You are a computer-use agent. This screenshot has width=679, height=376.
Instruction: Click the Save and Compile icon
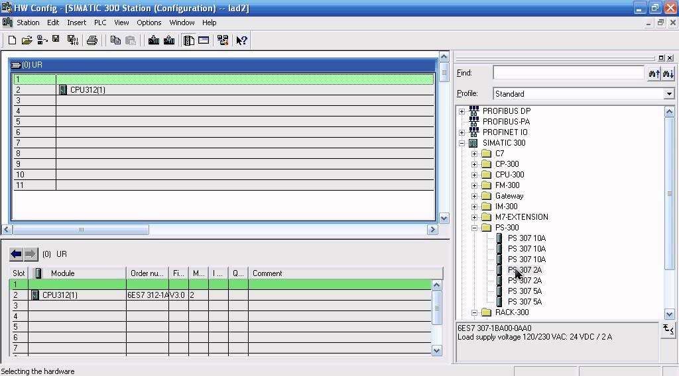pyautogui.click(x=73, y=40)
